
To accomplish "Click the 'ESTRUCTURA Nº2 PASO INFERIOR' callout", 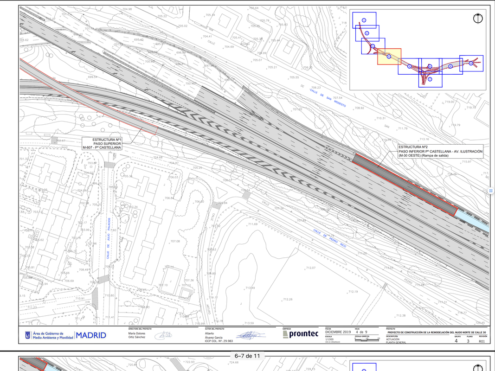I will [x=440, y=151].
